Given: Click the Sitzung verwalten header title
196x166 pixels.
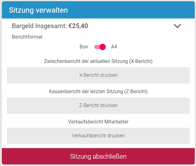Looking at the screenshot, I should coord(38,10).
